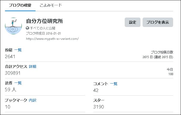Click ブログを表示 button
This screenshot has height=115, width=181.
point(158,22)
